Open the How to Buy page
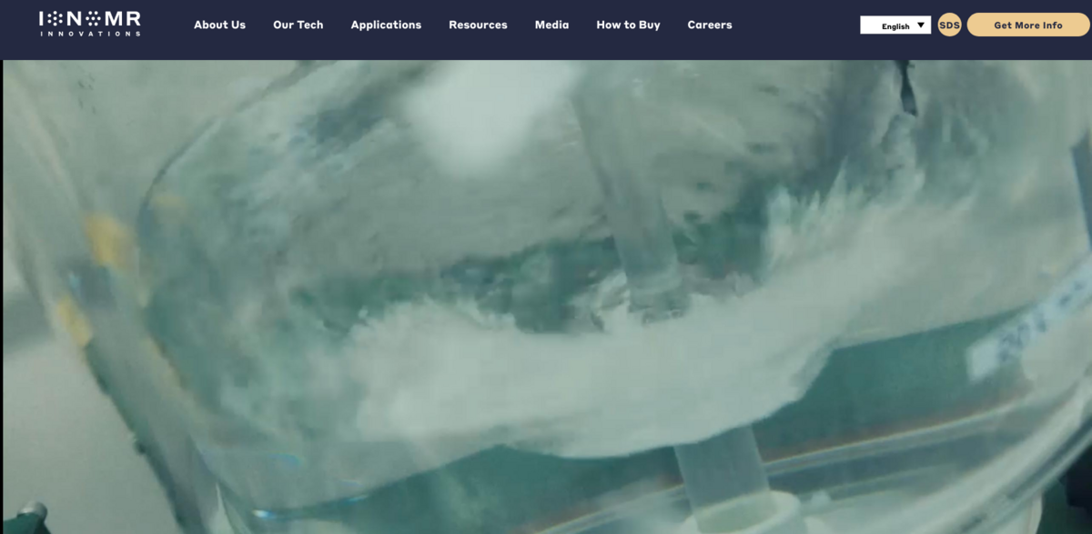Screen dimensions: 1092x534 [628, 25]
